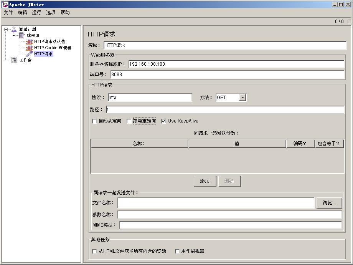Click the JMeter app icon in title bar
The height and width of the screenshot is (265, 353).
(5, 4)
